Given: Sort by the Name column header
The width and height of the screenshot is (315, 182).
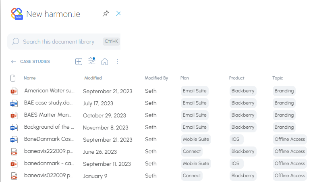Looking at the screenshot, I should coord(29,78).
